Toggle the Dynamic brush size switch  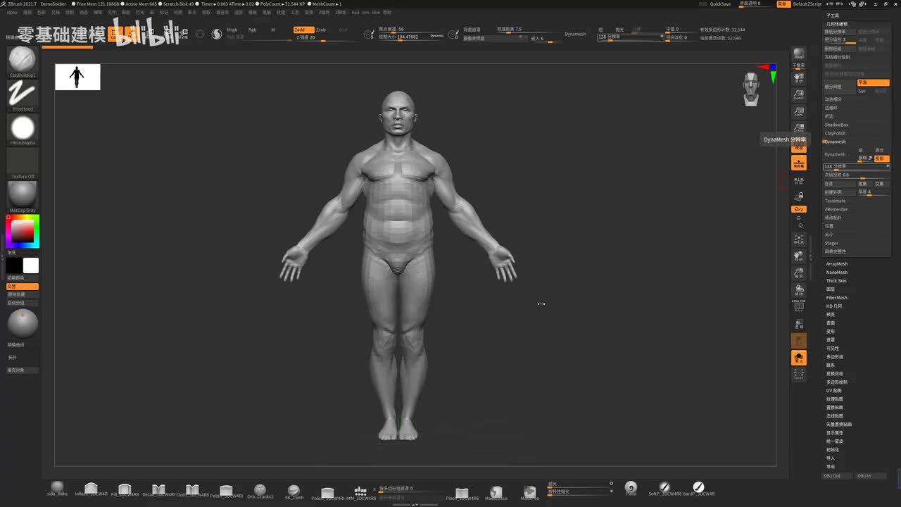coord(436,36)
